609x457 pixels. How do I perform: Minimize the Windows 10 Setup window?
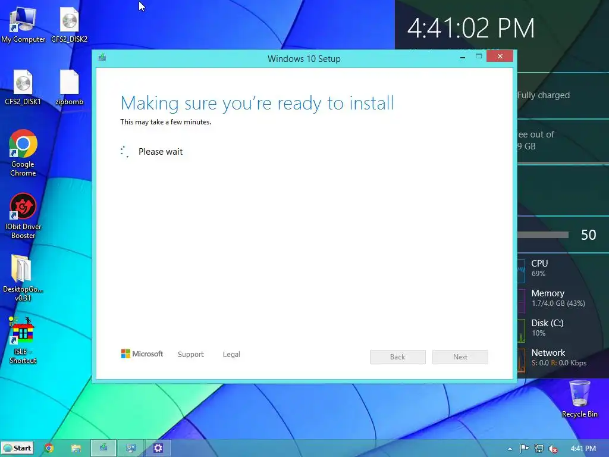pyautogui.click(x=463, y=57)
